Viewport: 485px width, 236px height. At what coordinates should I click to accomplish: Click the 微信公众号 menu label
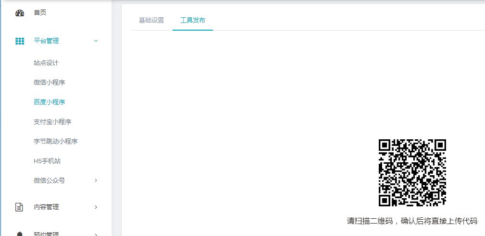tap(49, 180)
